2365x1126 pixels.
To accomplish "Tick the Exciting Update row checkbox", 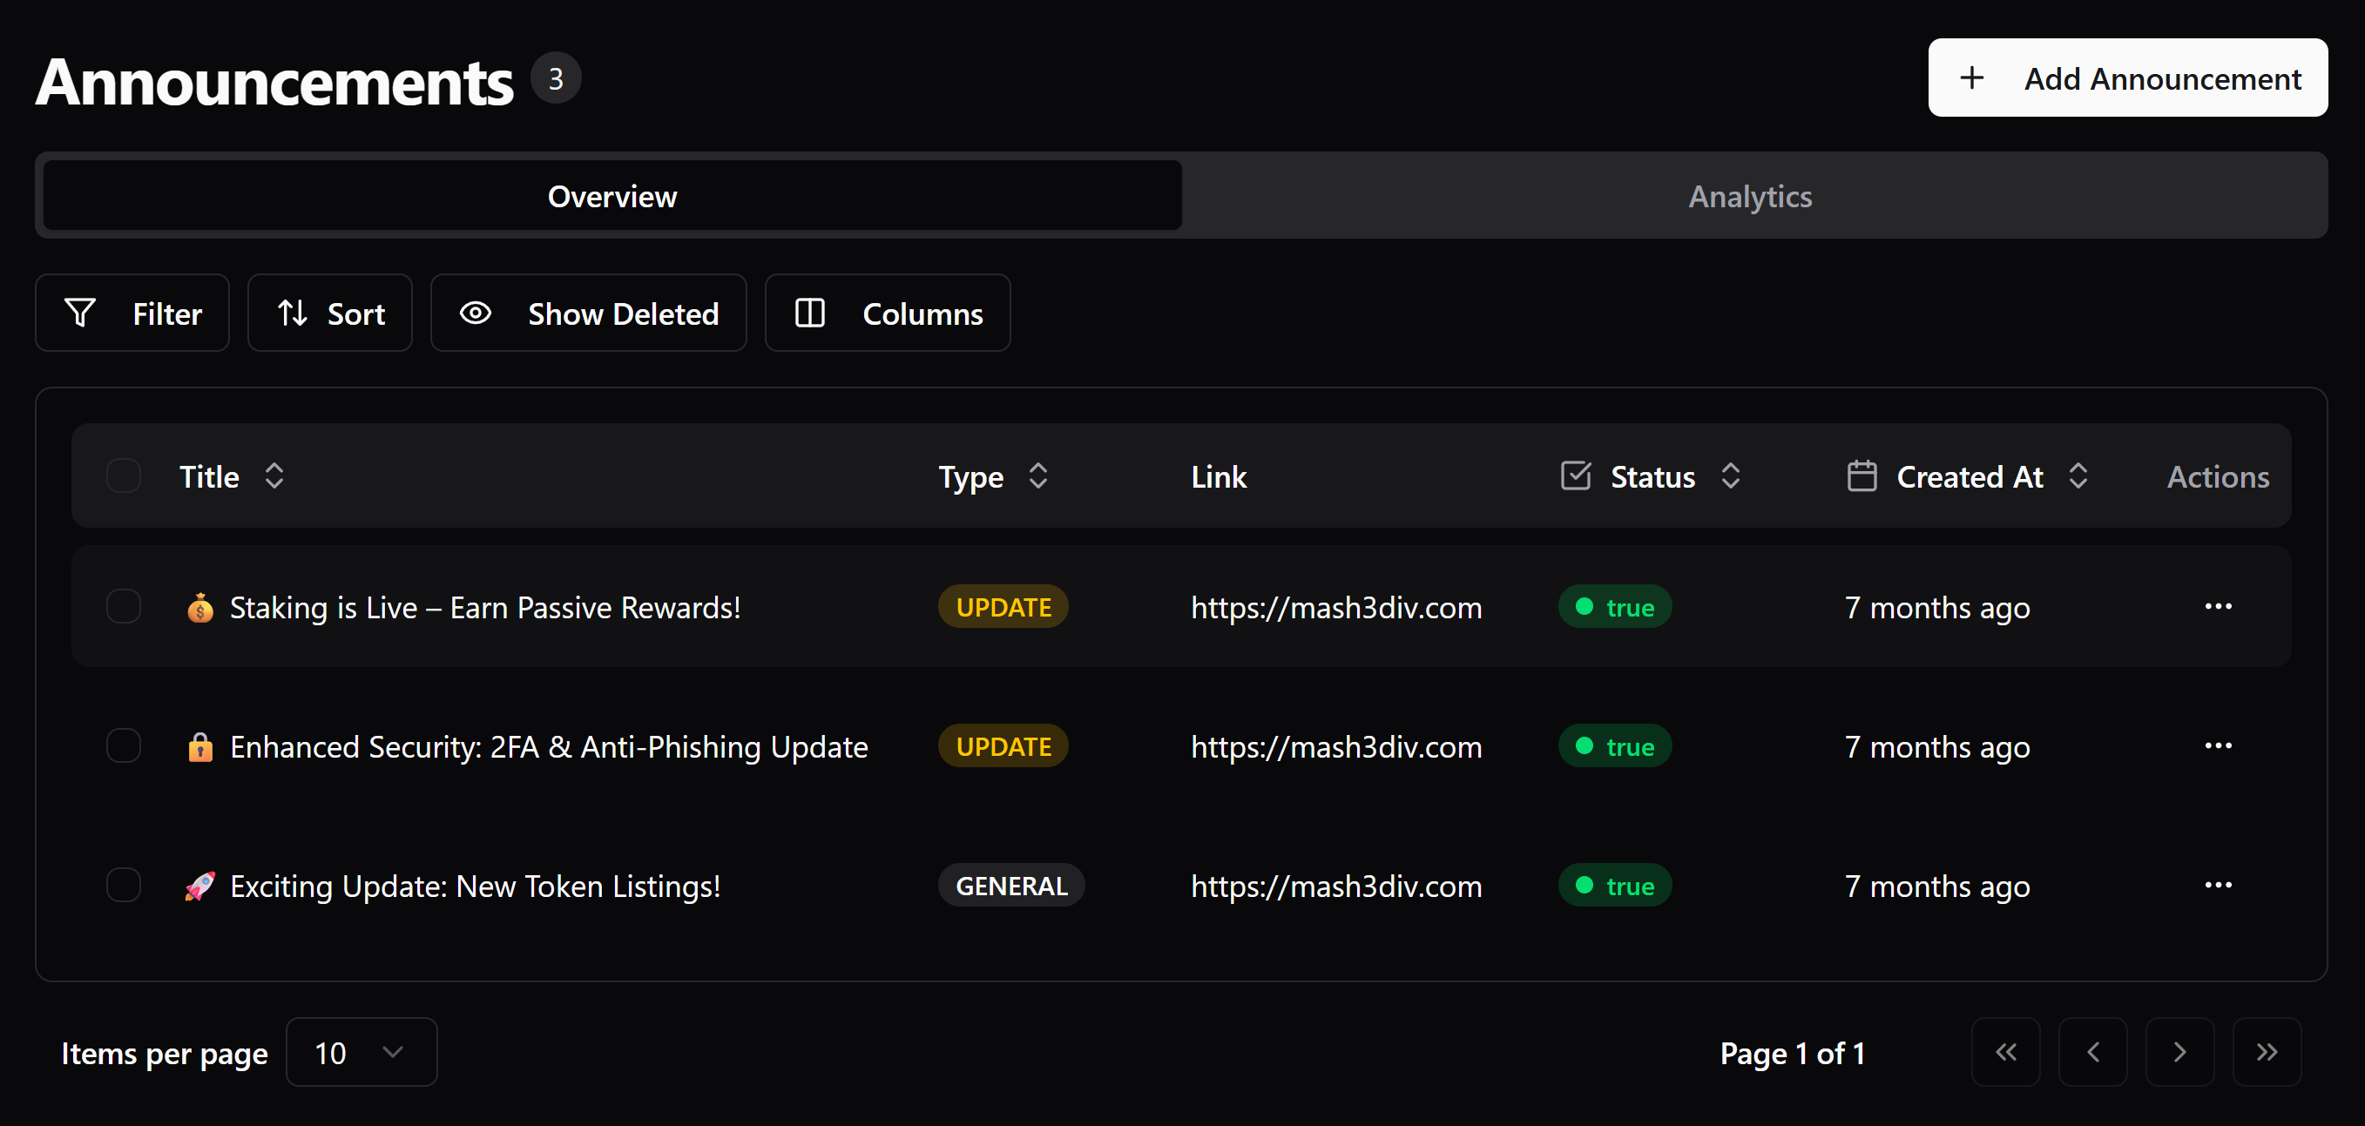I will (123, 886).
